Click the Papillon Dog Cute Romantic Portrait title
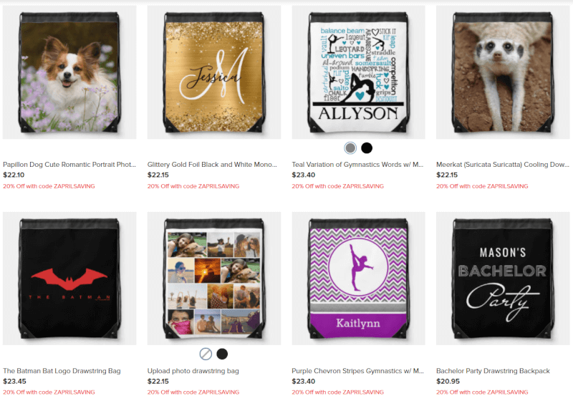 click(69, 165)
